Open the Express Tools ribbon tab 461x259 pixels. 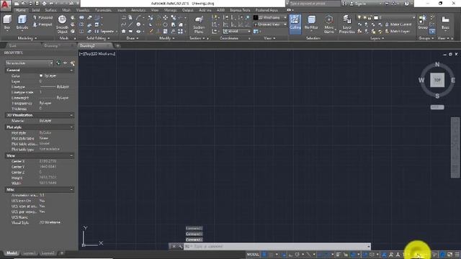tap(240, 10)
